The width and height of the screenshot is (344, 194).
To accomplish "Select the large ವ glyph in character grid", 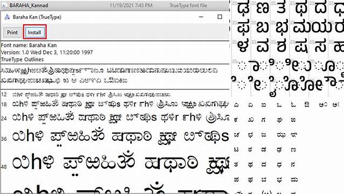I will 262,46.
